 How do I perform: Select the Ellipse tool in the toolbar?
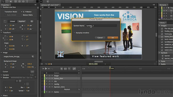(23, 1)
